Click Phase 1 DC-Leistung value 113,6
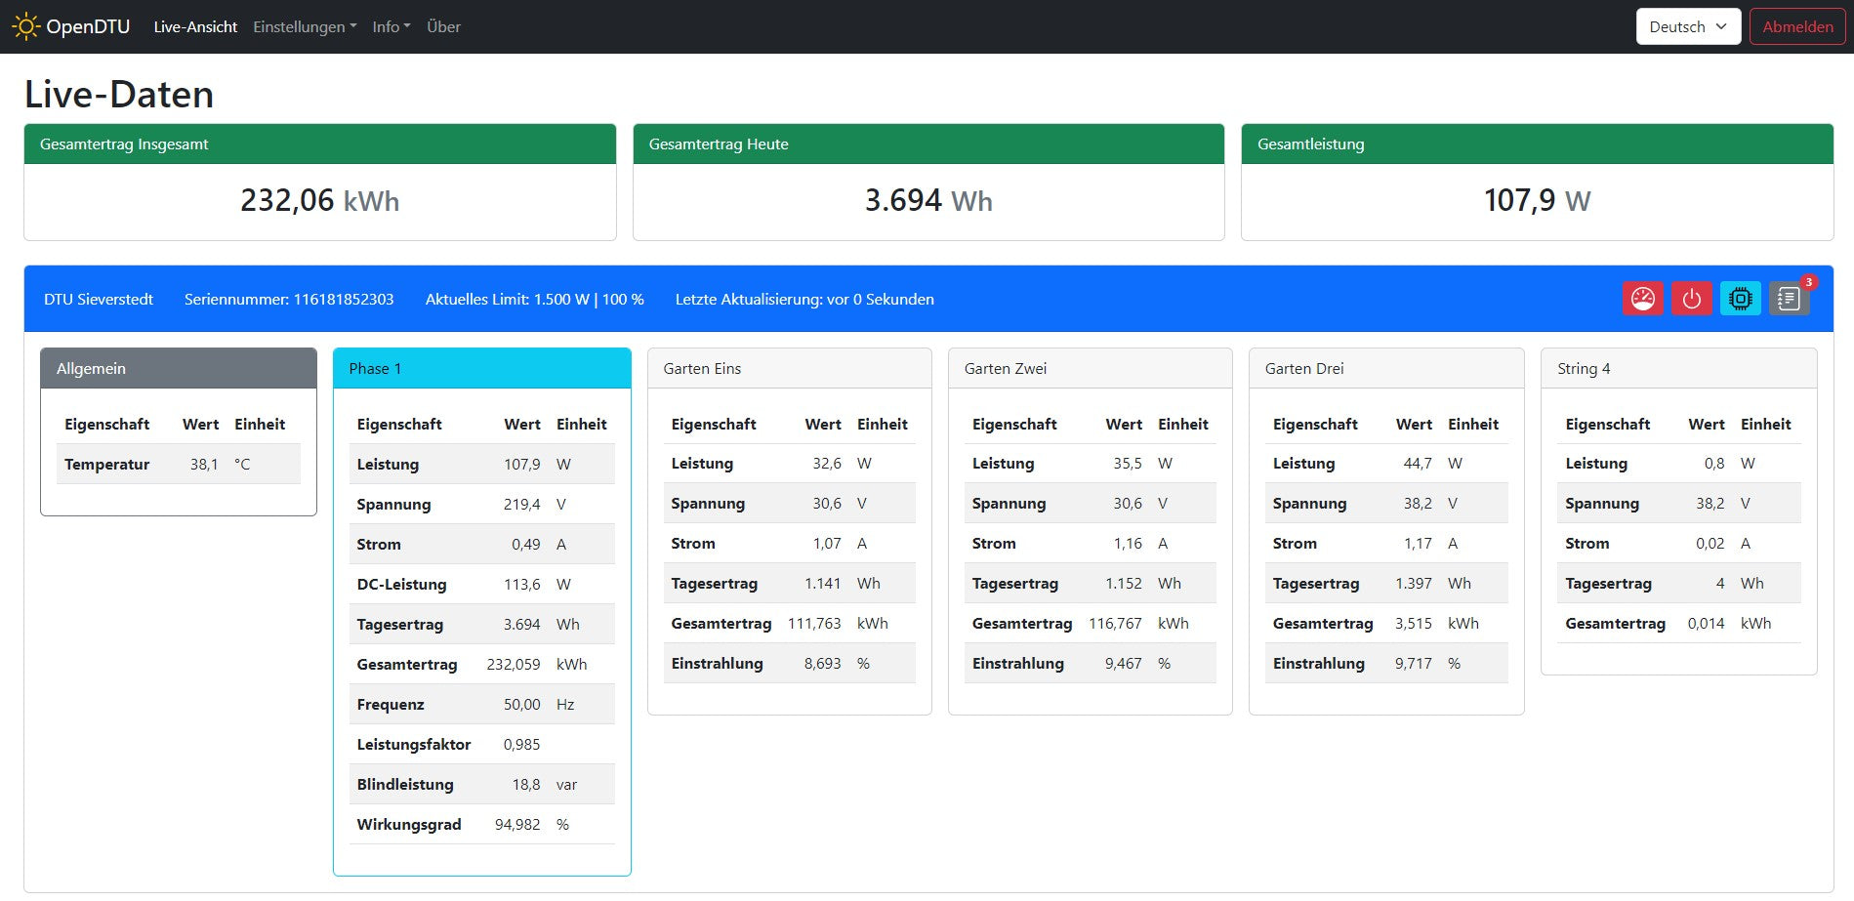The width and height of the screenshot is (1854, 901). pos(521,585)
